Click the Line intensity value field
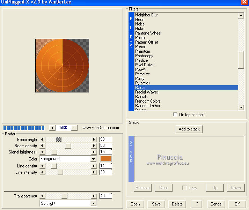 [106, 172]
